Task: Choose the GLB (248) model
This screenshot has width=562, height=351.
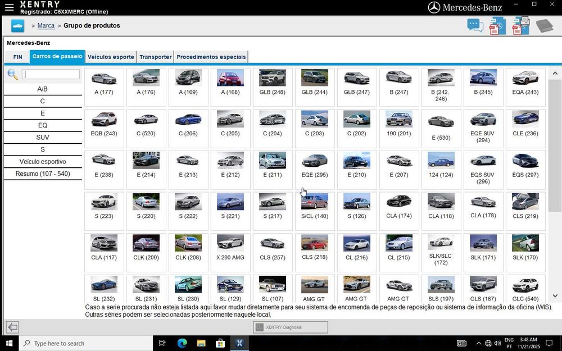Action: pyautogui.click(x=273, y=87)
